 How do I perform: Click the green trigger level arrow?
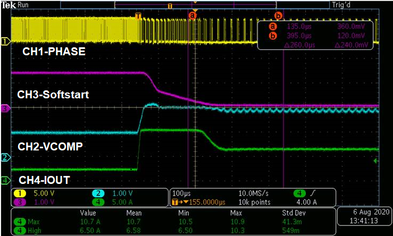[x=377, y=161]
